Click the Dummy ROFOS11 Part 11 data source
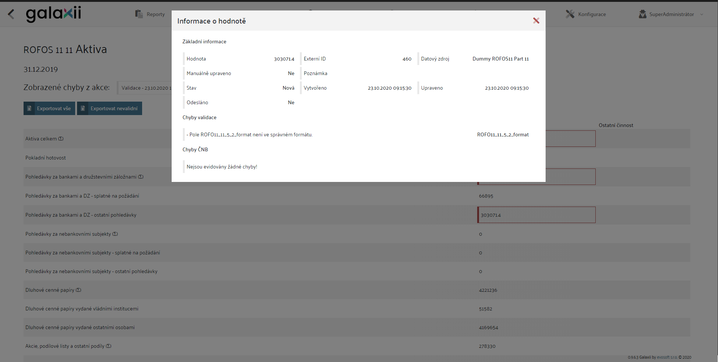Viewport: 718px width, 362px height. point(500,59)
